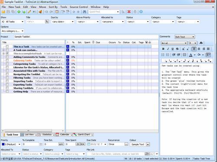Switch to the Calendar tab
This screenshot has width=217, height=162.
(63, 134)
